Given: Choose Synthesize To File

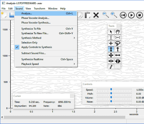Looking at the screenshot, I should coord(46,29).
